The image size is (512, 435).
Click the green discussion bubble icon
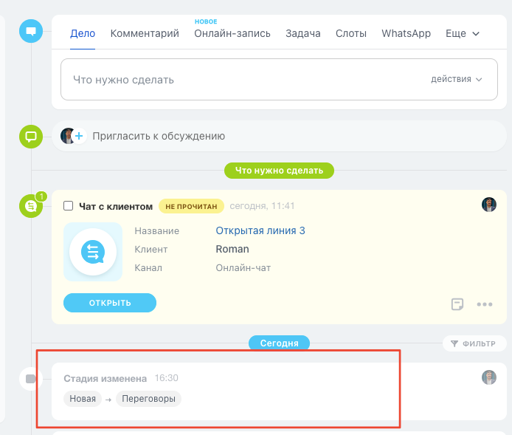click(31, 137)
